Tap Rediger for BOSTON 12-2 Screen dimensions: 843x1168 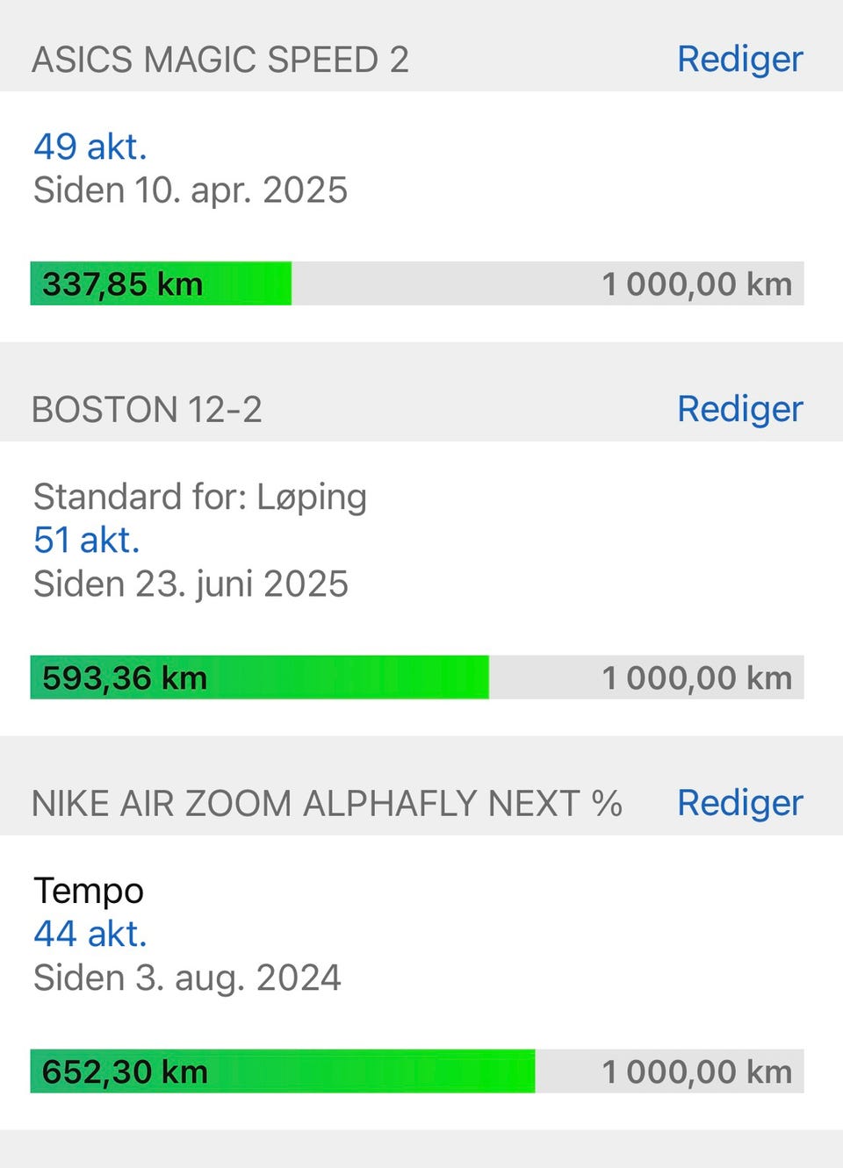click(x=739, y=409)
